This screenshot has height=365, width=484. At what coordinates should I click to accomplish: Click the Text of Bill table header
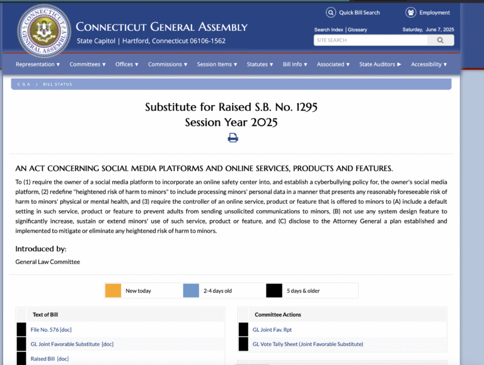(x=45, y=315)
